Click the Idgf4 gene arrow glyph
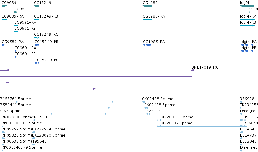The width and height of the screenshot is (258, 152). pyautogui.click(x=247, y=6)
